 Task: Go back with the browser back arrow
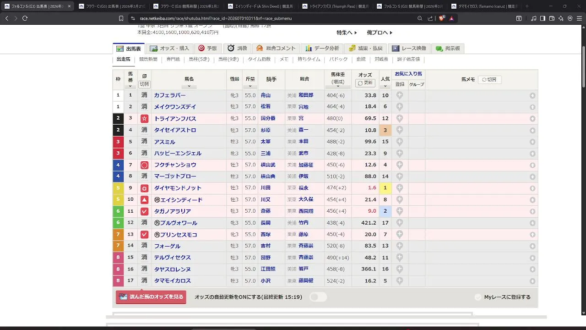(6, 18)
